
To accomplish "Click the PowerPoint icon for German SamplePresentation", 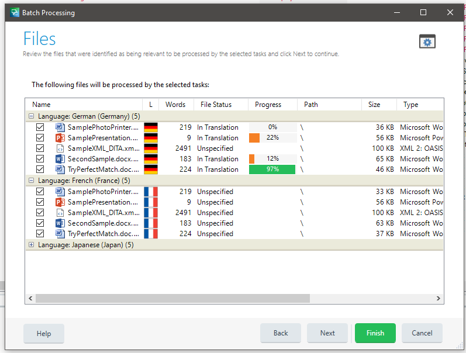I will tap(60, 138).
